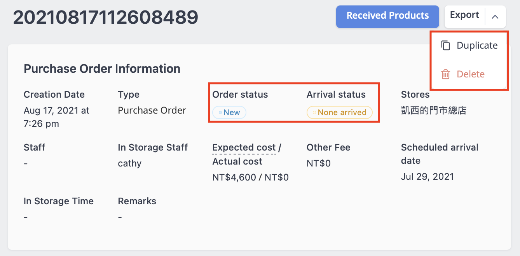The height and width of the screenshot is (256, 520).
Task: Click the New order status badge
Action: [x=229, y=112]
